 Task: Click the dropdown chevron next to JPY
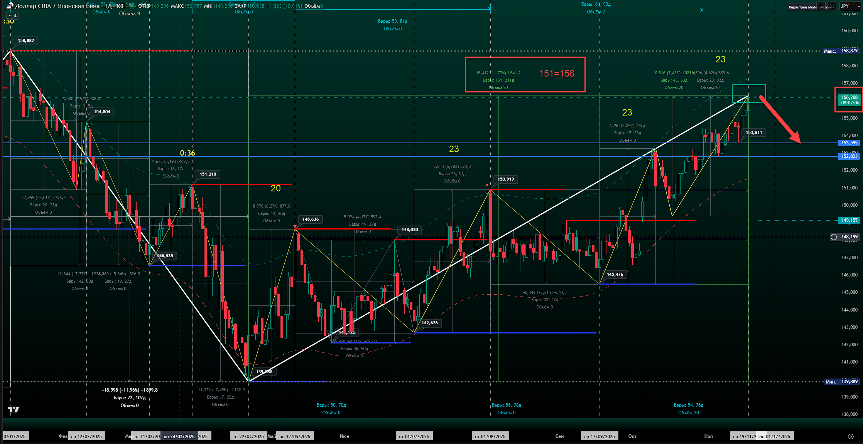tap(859, 6)
